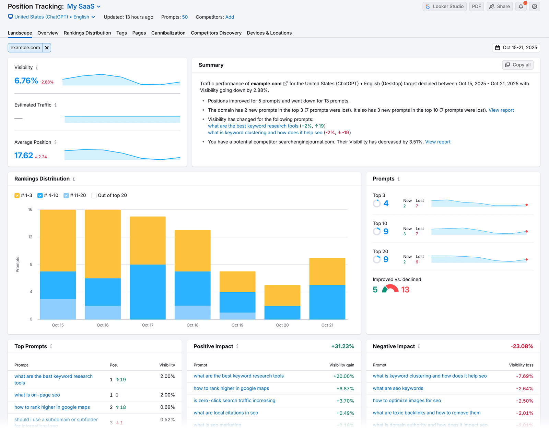Open project settings via the gear
Image resolution: width=549 pixels, height=429 pixels.
point(534,6)
